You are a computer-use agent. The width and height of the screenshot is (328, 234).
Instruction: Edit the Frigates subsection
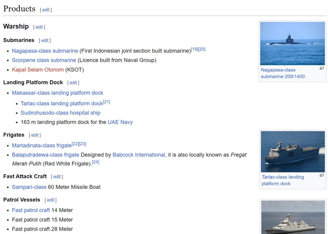click(x=35, y=135)
